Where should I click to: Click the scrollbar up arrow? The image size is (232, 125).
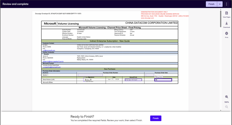221,9
